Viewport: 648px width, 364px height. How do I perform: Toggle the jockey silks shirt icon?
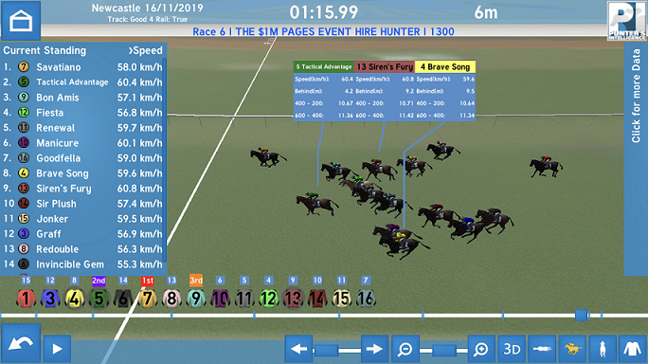[x=633, y=349]
